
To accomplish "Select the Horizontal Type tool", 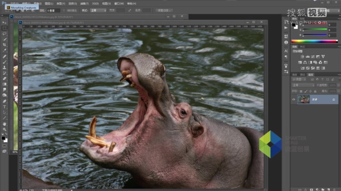I will (4, 107).
